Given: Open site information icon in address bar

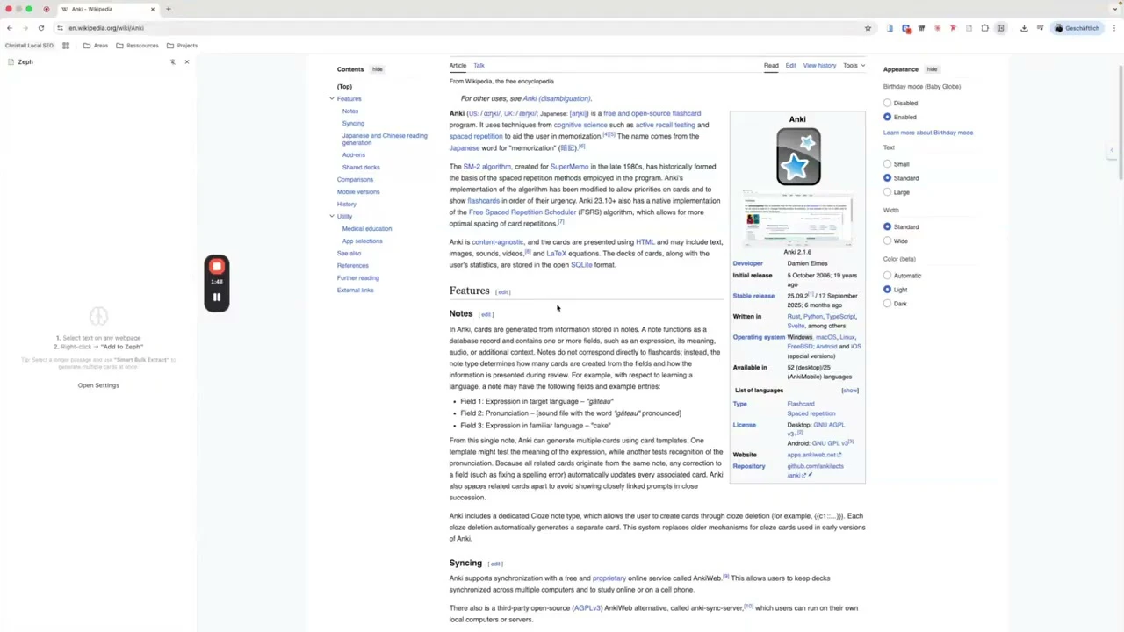Looking at the screenshot, I should tap(60, 28).
